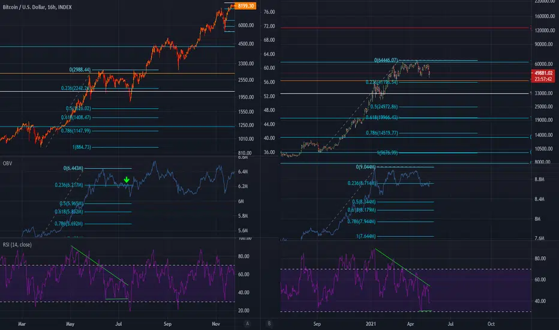Click the Apr label on the time axis
The height and width of the screenshot is (330, 559).
[410, 324]
